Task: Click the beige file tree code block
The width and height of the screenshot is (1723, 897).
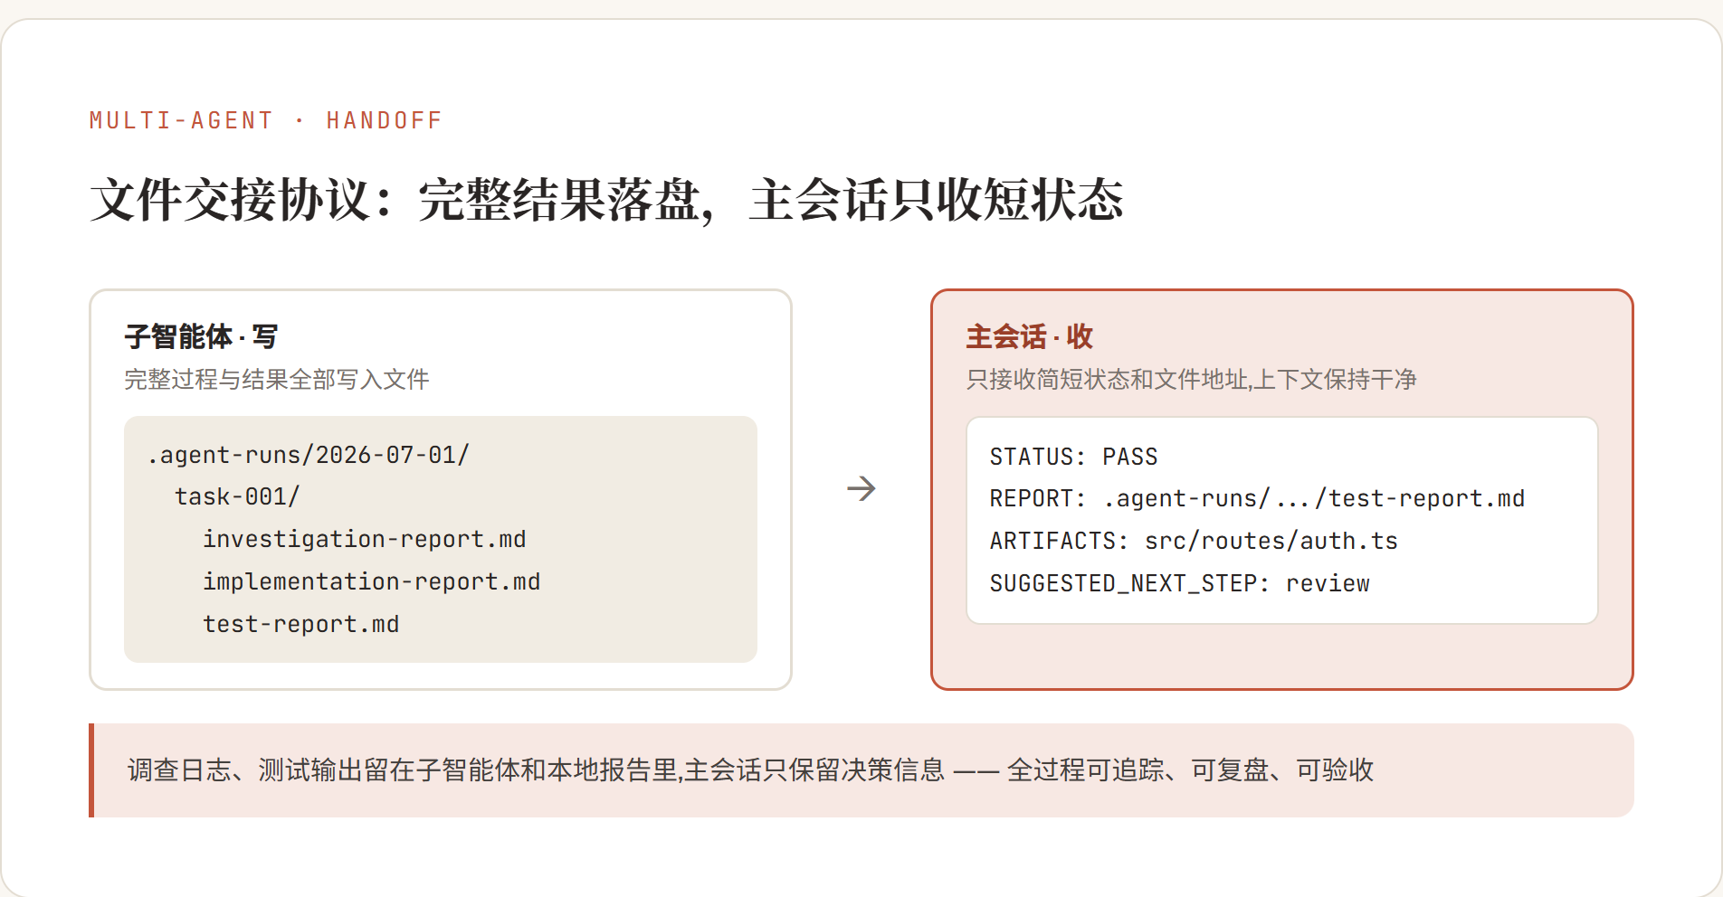Action: [441, 540]
